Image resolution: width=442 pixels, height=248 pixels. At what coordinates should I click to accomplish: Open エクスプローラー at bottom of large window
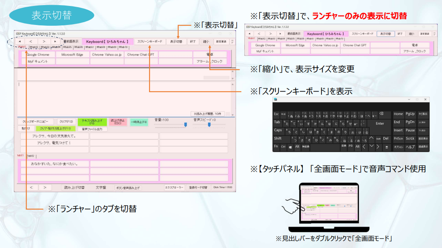(174, 187)
